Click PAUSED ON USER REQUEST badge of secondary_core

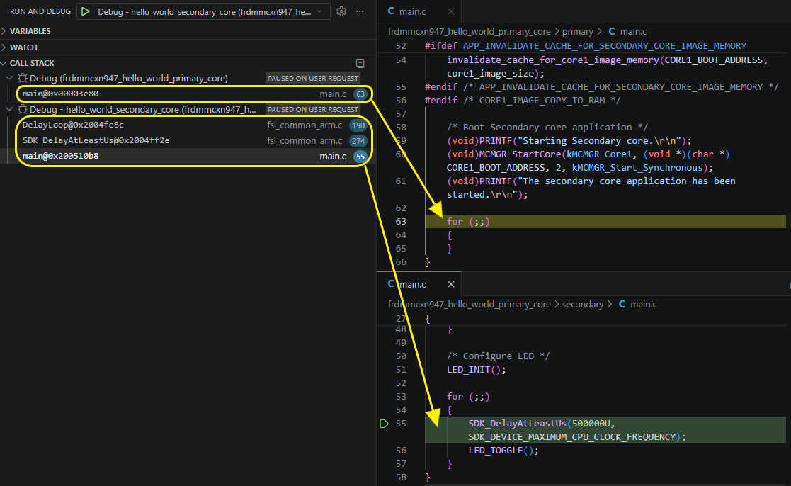click(313, 110)
